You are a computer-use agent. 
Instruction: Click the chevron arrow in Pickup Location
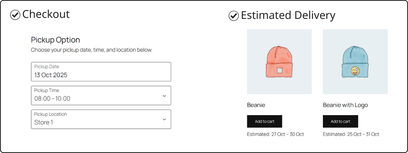pyautogui.click(x=164, y=119)
